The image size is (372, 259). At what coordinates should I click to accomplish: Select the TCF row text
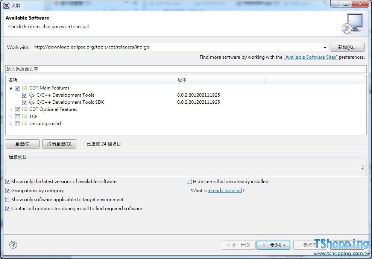(33, 117)
